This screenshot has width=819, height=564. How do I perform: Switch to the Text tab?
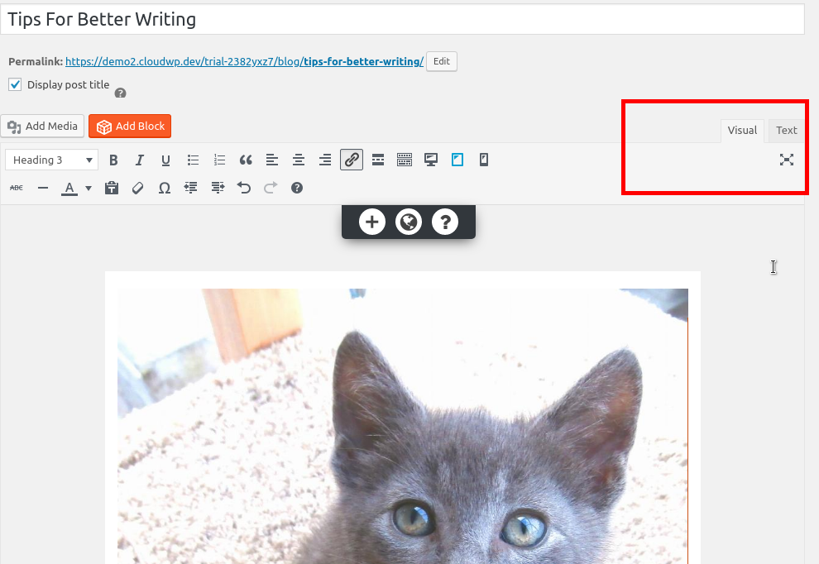pos(785,130)
